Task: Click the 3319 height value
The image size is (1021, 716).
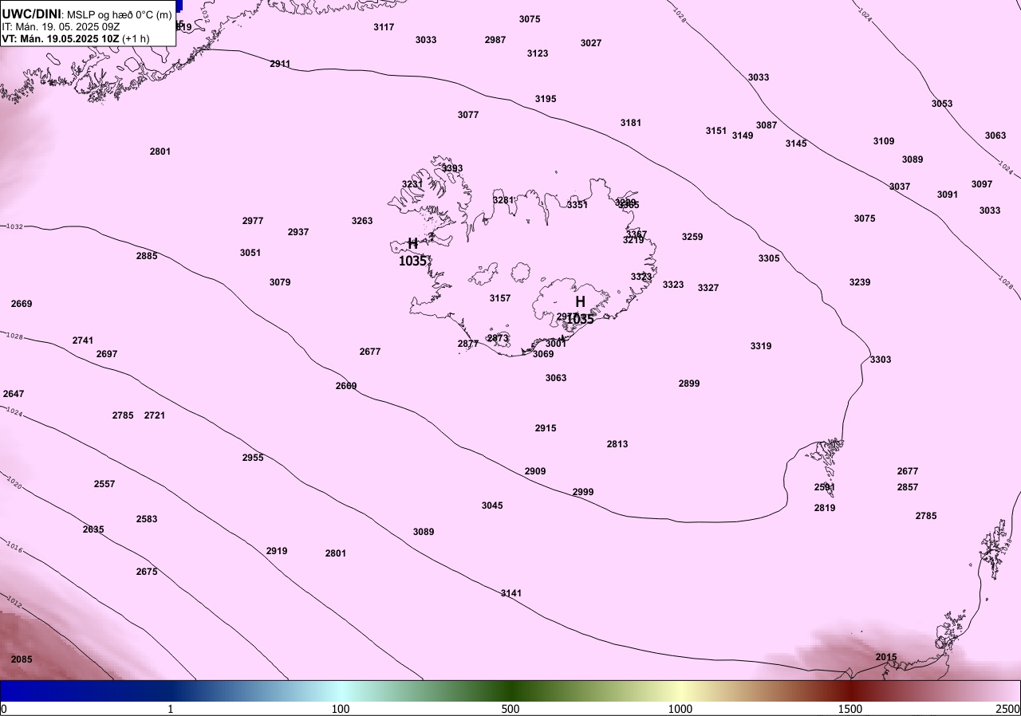Action: click(x=761, y=346)
